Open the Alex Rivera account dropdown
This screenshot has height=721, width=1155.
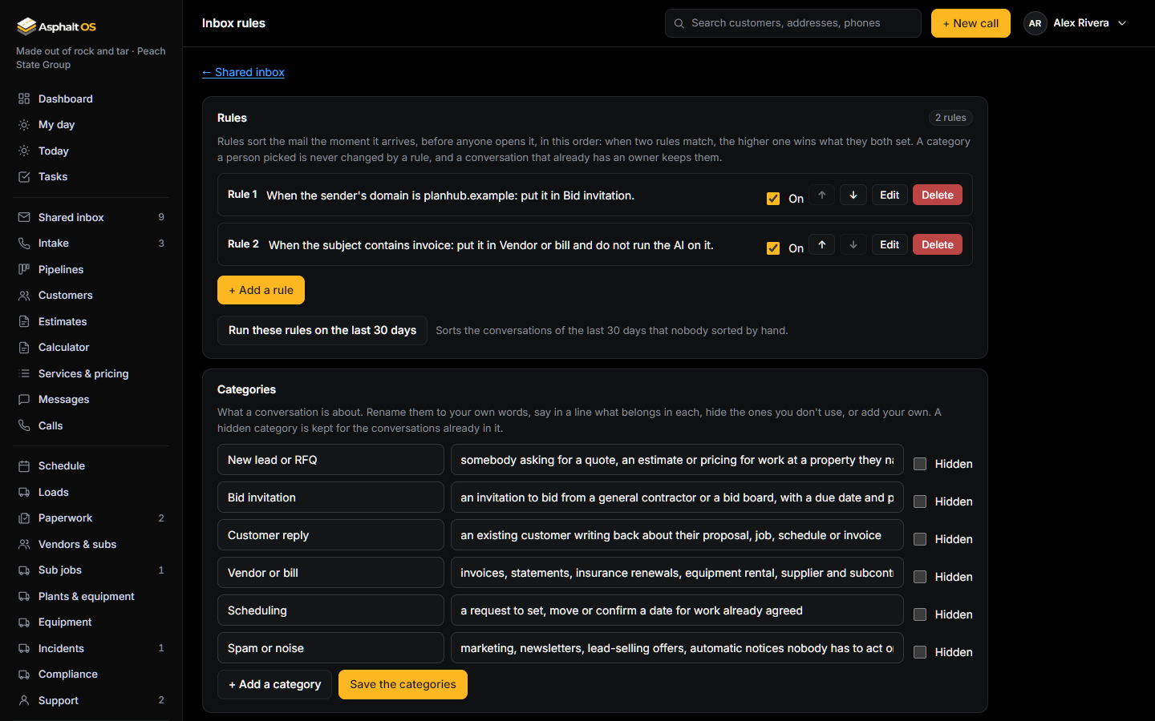point(1076,23)
